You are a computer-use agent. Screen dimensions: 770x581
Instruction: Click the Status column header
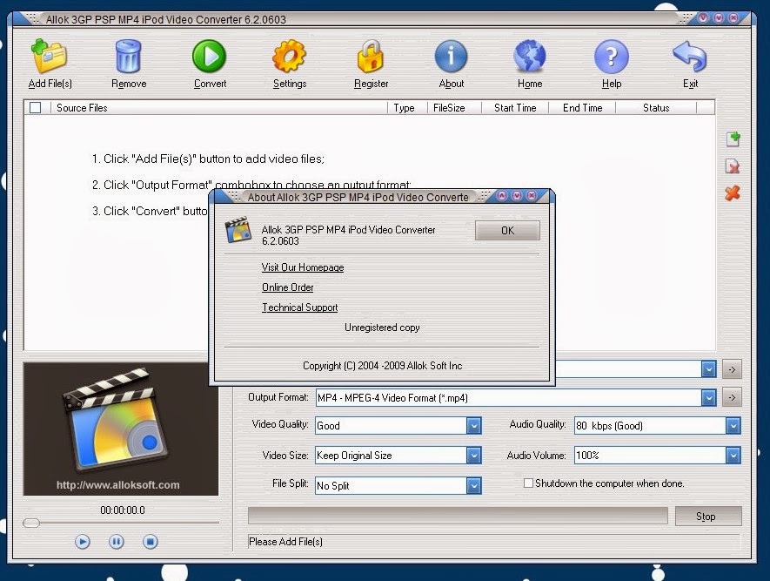pos(655,108)
